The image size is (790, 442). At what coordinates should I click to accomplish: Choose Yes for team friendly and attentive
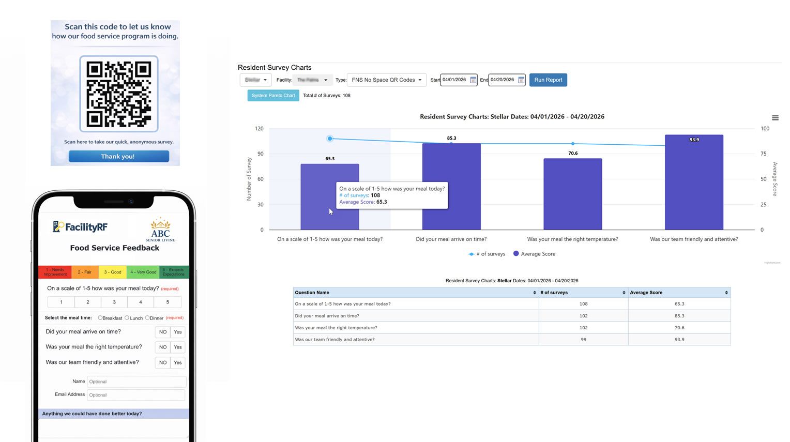point(178,362)
